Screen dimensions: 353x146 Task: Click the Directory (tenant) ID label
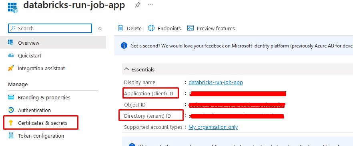point(147,116)
